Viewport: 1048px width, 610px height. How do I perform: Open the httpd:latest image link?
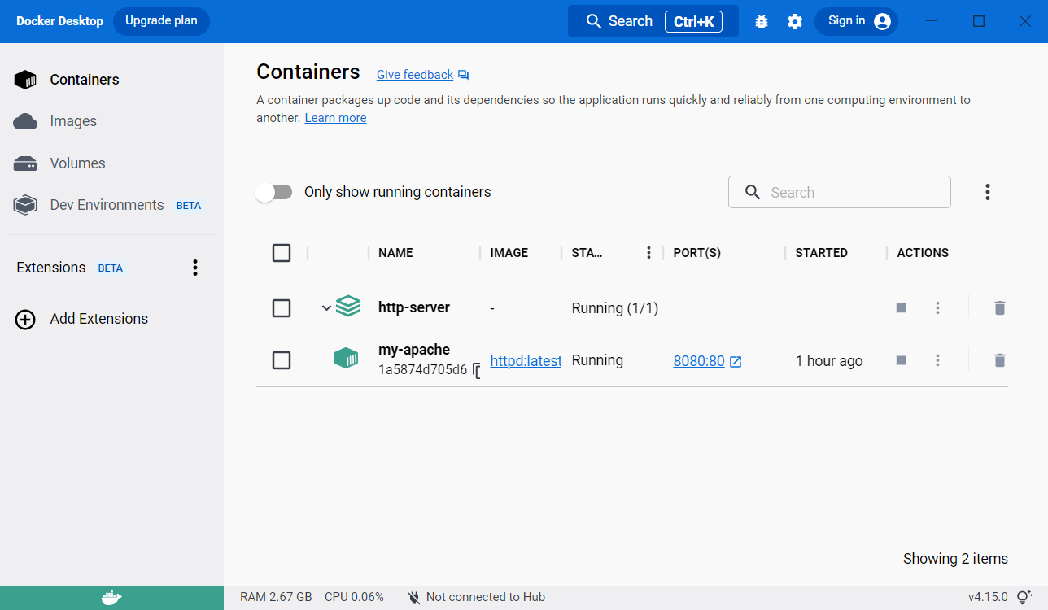coord(526,361)
